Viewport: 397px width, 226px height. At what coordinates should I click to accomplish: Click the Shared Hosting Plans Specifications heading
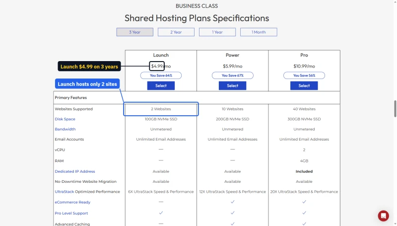(197, 18)
